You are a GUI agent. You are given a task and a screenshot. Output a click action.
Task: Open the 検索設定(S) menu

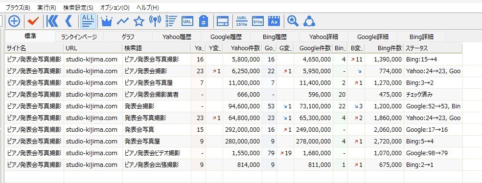(x=78, y=8)
